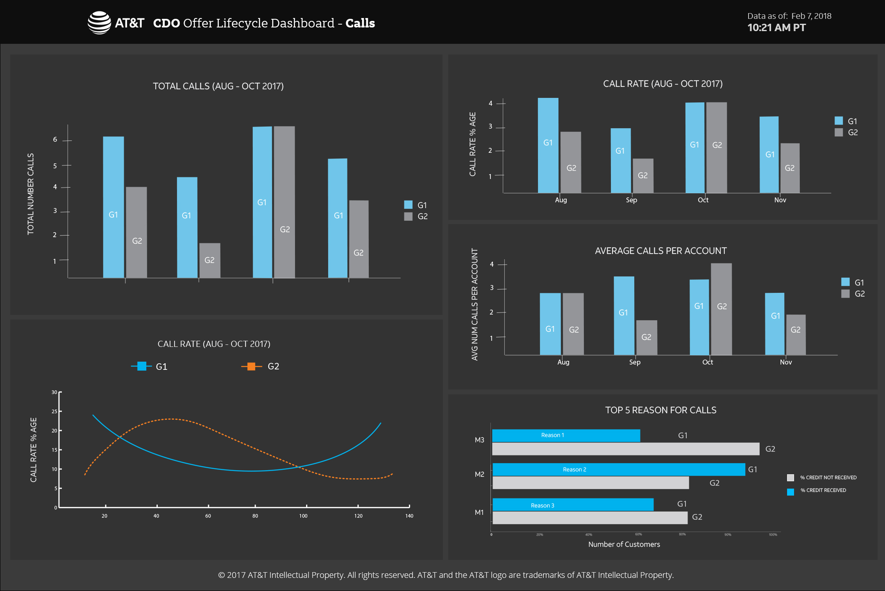Select the Reason 3 blue bar
The width and height of the screenshot is (885, 591).
pos(572,505)
